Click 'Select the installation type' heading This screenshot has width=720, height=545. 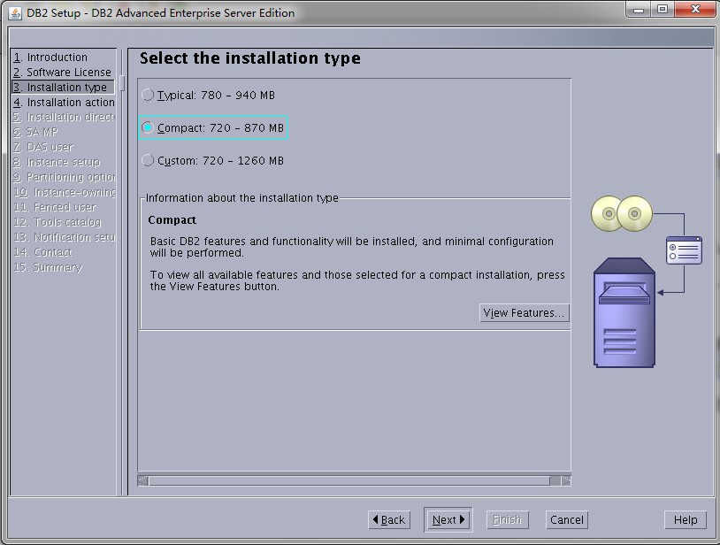pyautogui.click(x=249, y=58)
